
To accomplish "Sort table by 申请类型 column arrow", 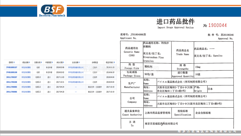I will [52, 63].
